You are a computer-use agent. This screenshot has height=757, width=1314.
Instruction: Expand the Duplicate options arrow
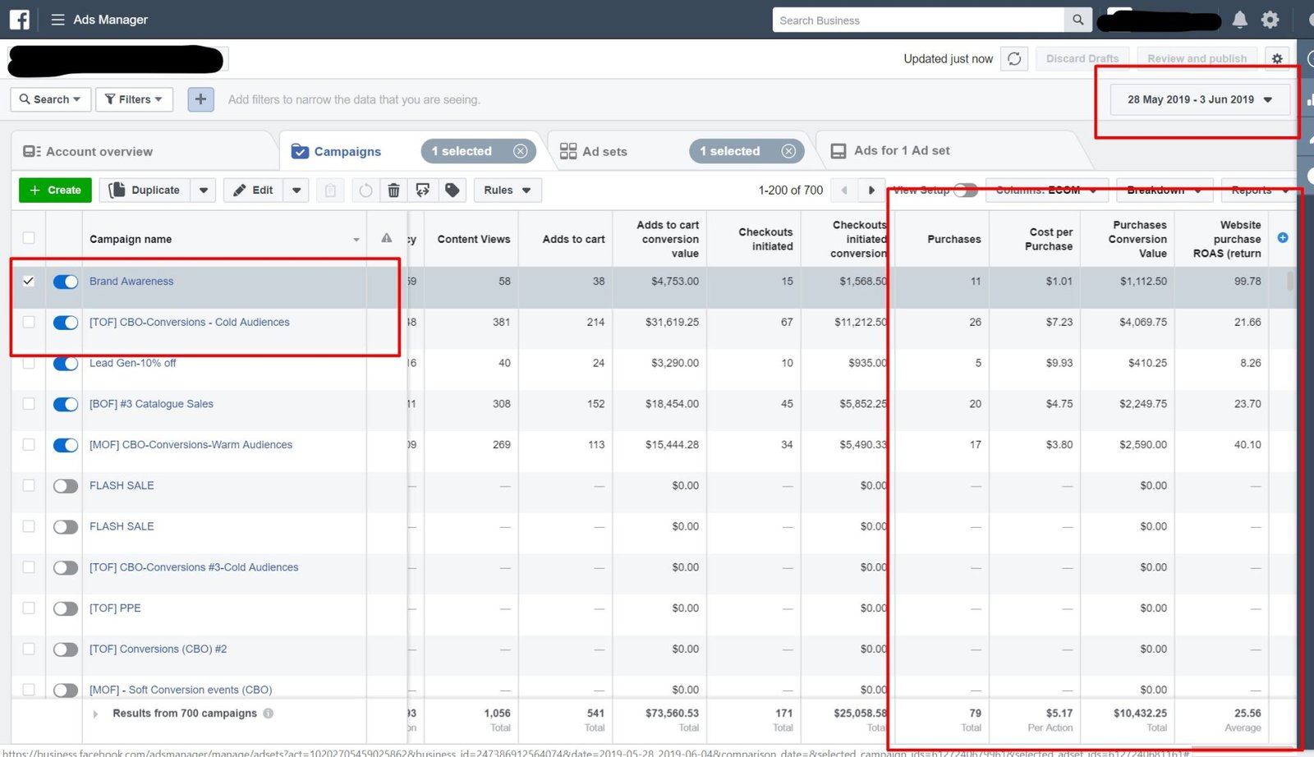tap(204, 190)
